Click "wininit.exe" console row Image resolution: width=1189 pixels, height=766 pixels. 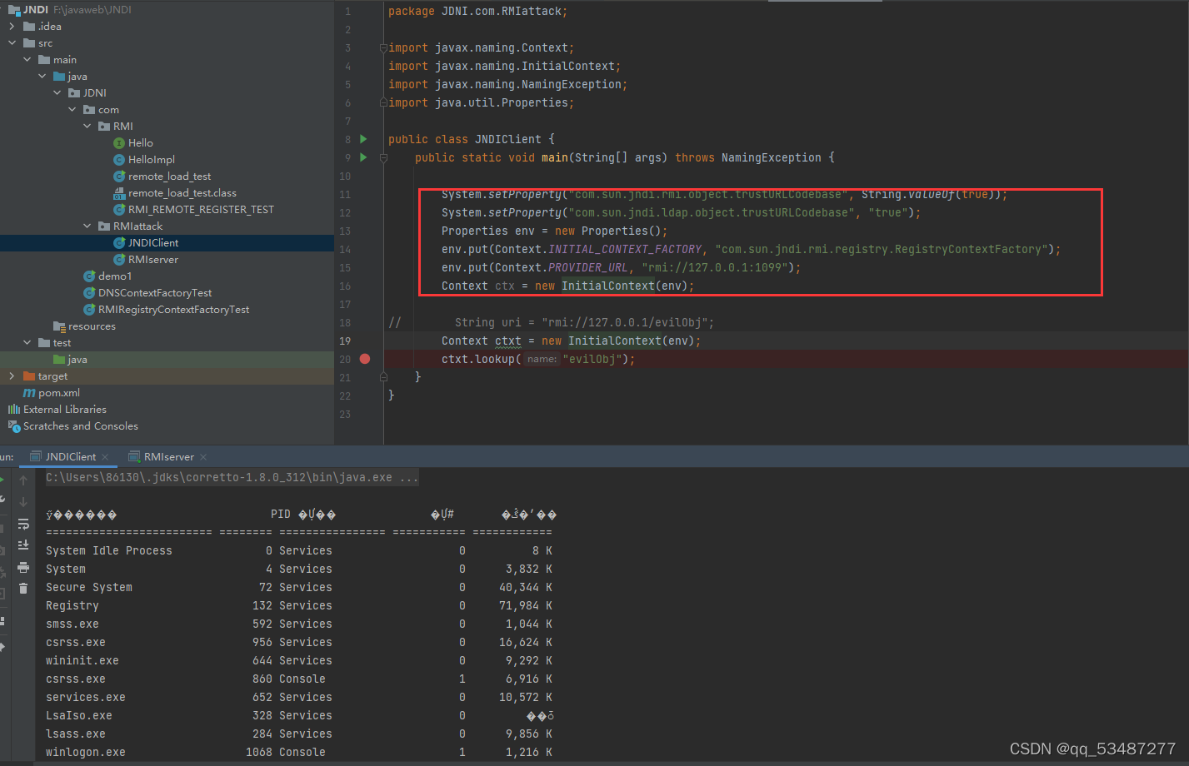[x=299, y=660]
